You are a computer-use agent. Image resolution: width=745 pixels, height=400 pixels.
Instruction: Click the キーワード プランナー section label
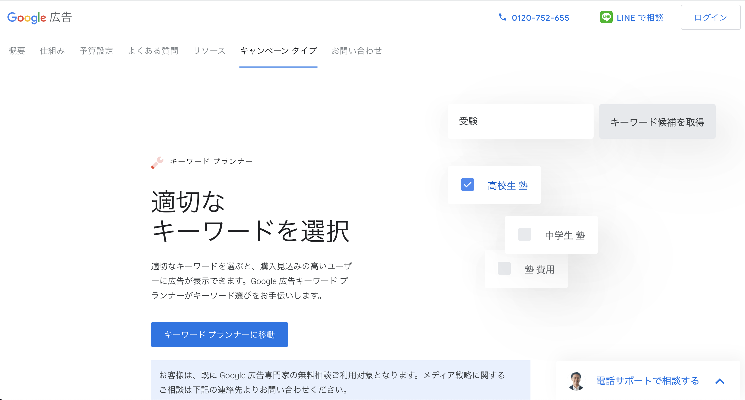[211, 161]
